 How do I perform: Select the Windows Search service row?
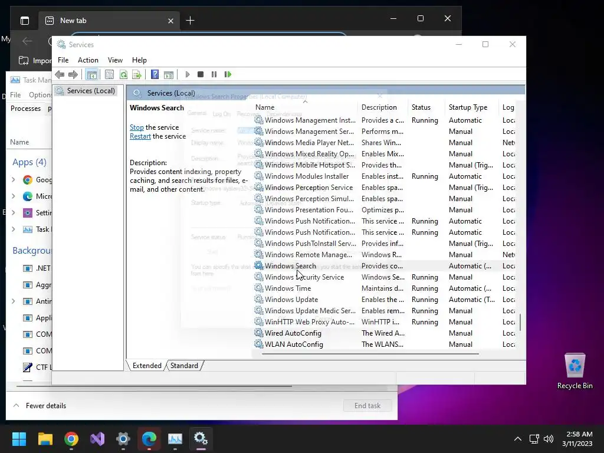pyautogui.click(x=384, y=266)
